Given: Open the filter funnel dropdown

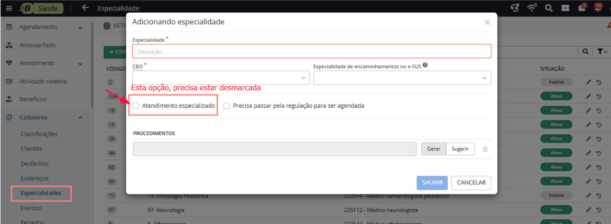Looking at the screenshot, I should tap(602, 51).
